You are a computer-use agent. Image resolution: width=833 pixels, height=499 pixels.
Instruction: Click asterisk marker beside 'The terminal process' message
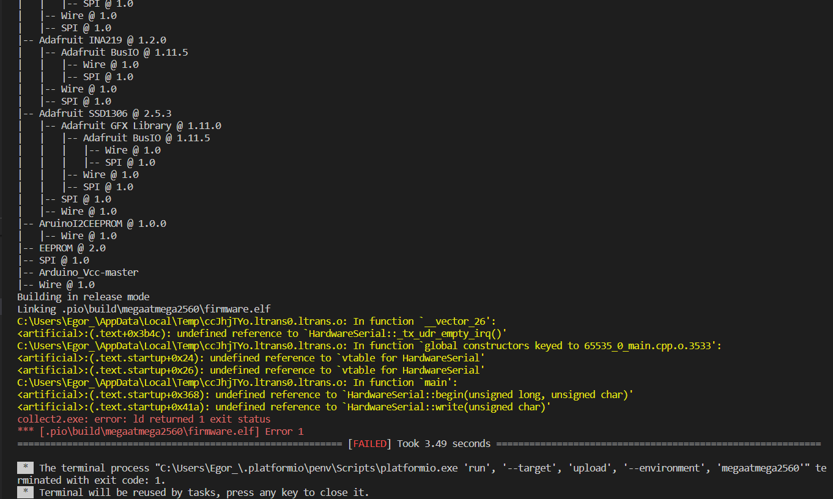pos(25,468)
